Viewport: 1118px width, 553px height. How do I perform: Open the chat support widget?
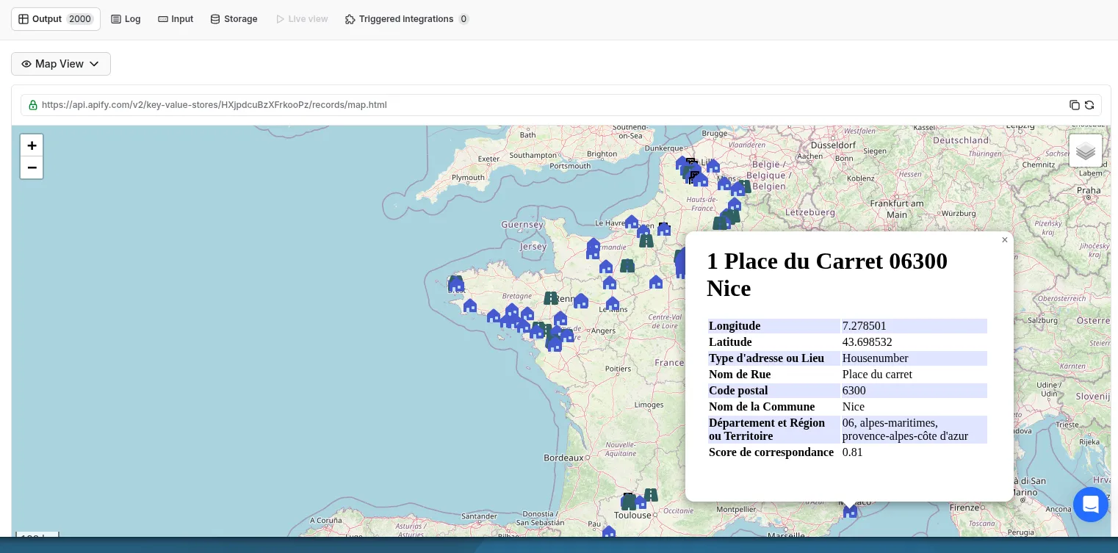click(x=1090, y=505)
